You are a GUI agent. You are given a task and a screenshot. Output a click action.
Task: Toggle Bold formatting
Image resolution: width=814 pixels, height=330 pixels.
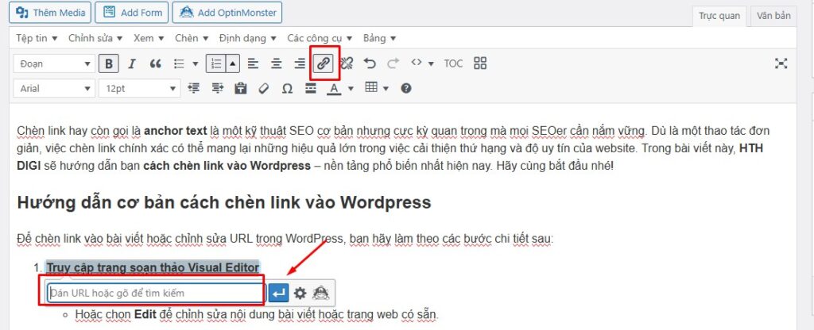109,63
